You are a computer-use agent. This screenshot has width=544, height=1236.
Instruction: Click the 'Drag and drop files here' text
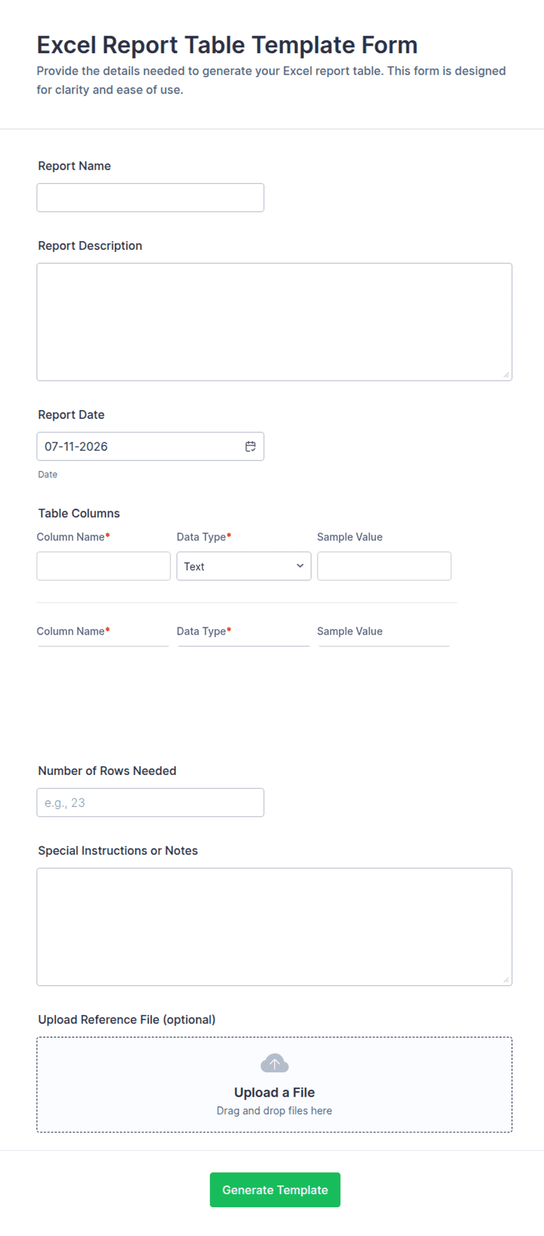(x=274, y=1110)
